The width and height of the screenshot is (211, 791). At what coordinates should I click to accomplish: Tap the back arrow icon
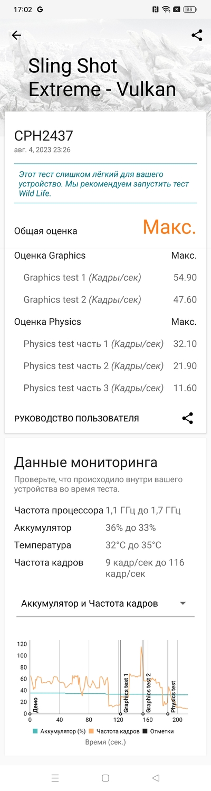16,35
